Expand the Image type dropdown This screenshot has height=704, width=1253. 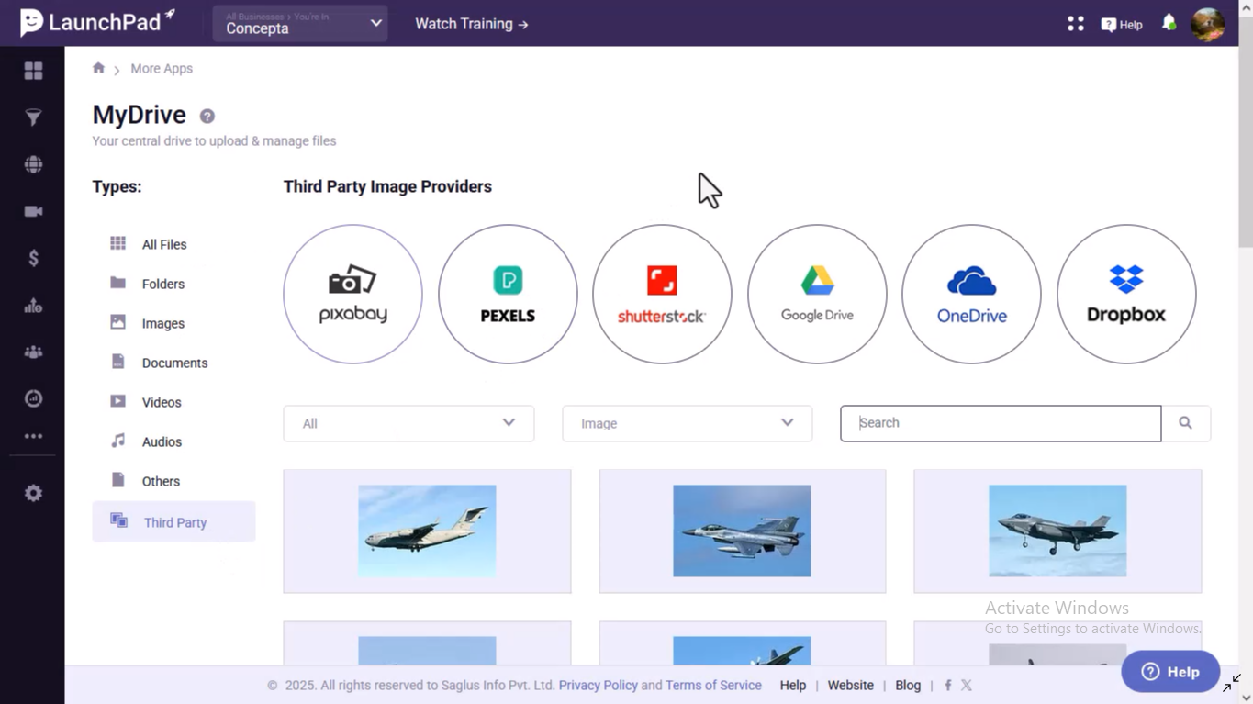coord(688,423)
